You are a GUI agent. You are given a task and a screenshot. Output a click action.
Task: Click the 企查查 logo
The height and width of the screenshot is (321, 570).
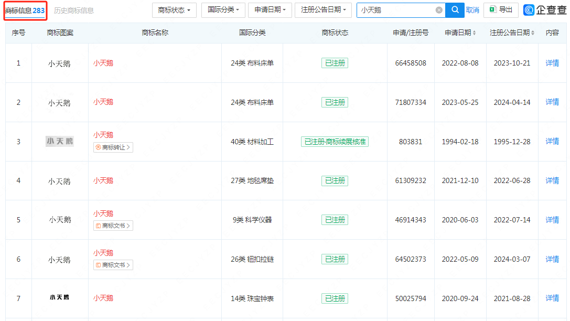(545, 10)
